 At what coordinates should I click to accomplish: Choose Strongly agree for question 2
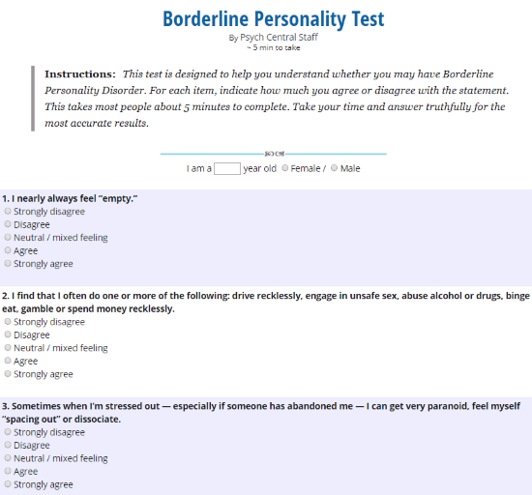(x=8, y=373)
